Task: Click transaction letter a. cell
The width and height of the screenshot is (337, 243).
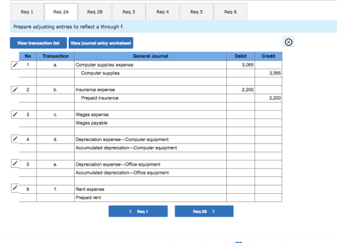Action: pyautogui.click(x=55, y=65)
